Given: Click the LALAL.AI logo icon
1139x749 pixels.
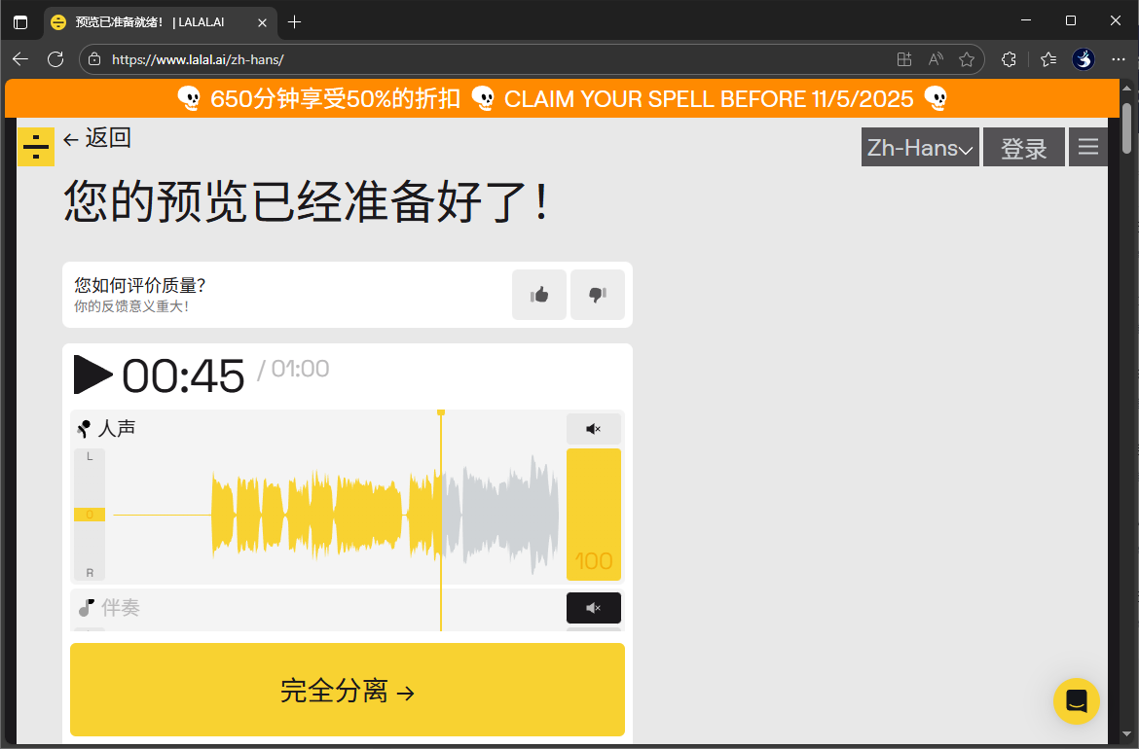Looking at the screenshot, I should click(x=35, y=146).
